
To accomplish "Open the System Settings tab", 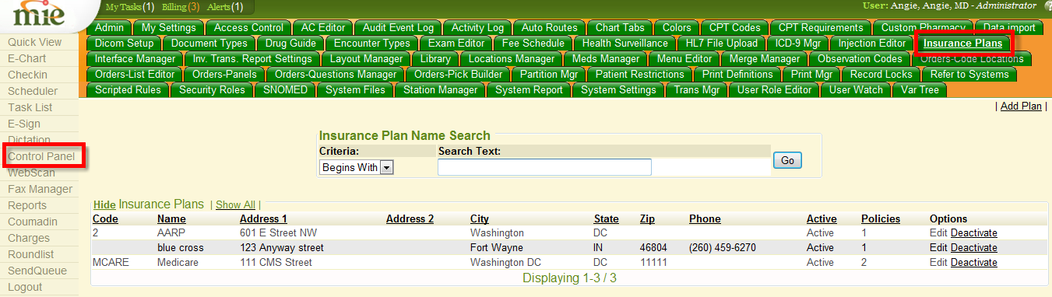I will click(x=618, y=90).
